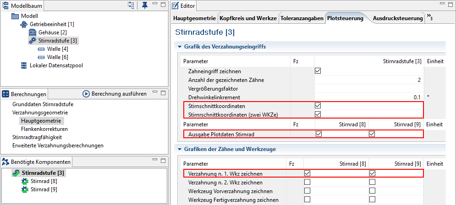Select the Gehäuse [2] housing icon

pyautogui.click(x=33, y=32)
